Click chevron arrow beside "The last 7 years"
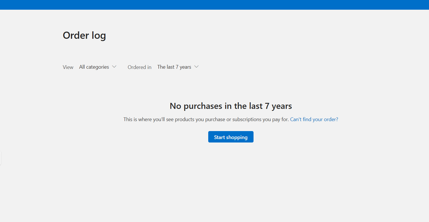This screenshot has width=429, height=222. (196, 67)
